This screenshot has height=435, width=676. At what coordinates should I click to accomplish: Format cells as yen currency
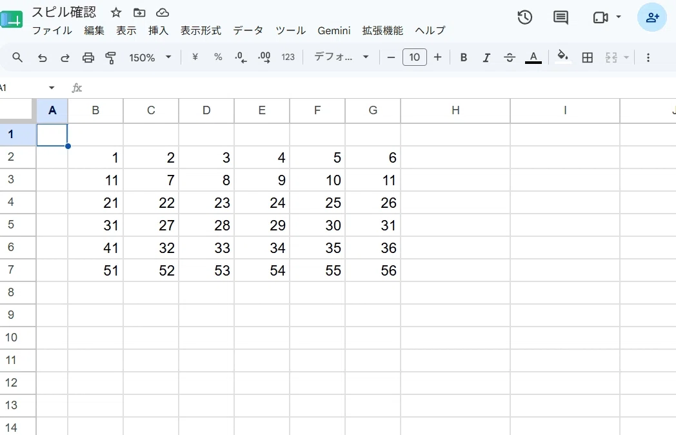click(x=195, y=57)
